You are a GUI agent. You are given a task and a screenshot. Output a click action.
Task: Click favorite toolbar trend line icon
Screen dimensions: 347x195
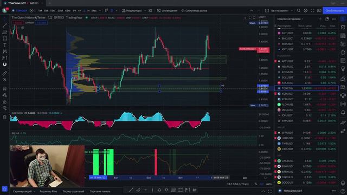pos(131,190)
